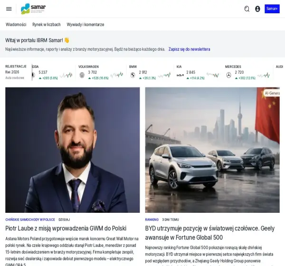Click the +526 (16.6%) change
Image resolution: width=285 pixels, height=266 pixels.
tap(98, 78)
